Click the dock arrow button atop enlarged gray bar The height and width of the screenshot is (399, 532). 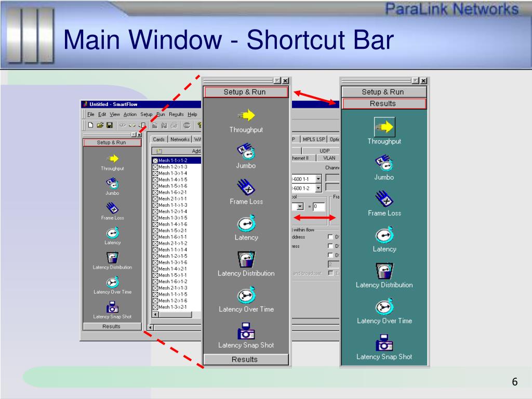coord(277,81)
